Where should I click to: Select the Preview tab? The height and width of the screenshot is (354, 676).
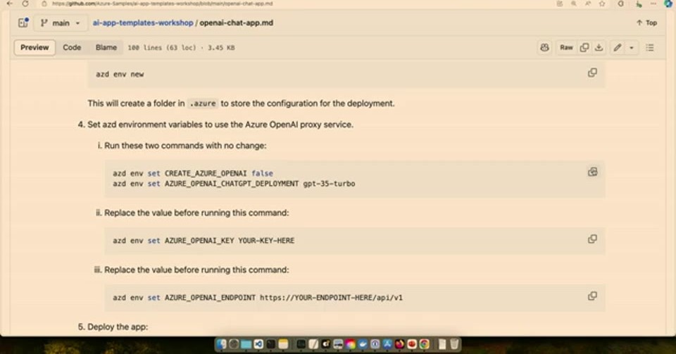(x=35, y=47)
